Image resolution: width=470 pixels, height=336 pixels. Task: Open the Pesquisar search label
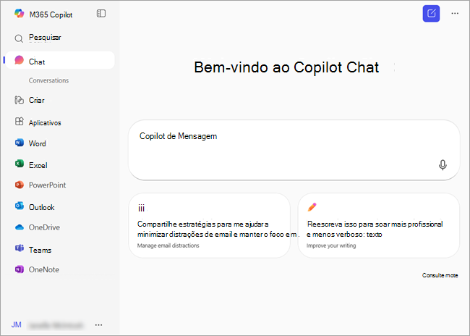pos(45,38)
